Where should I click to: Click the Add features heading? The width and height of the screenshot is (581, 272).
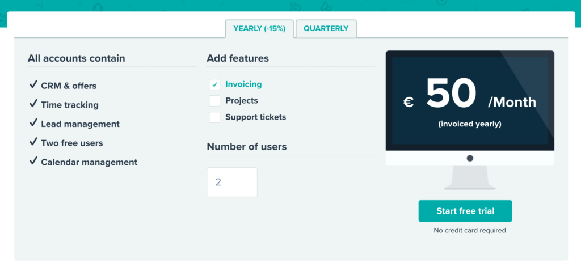[x=238, y=58]
